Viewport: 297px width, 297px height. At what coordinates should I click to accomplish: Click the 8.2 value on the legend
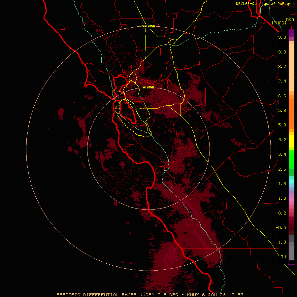pyautogui.click(x=282, y=66)
